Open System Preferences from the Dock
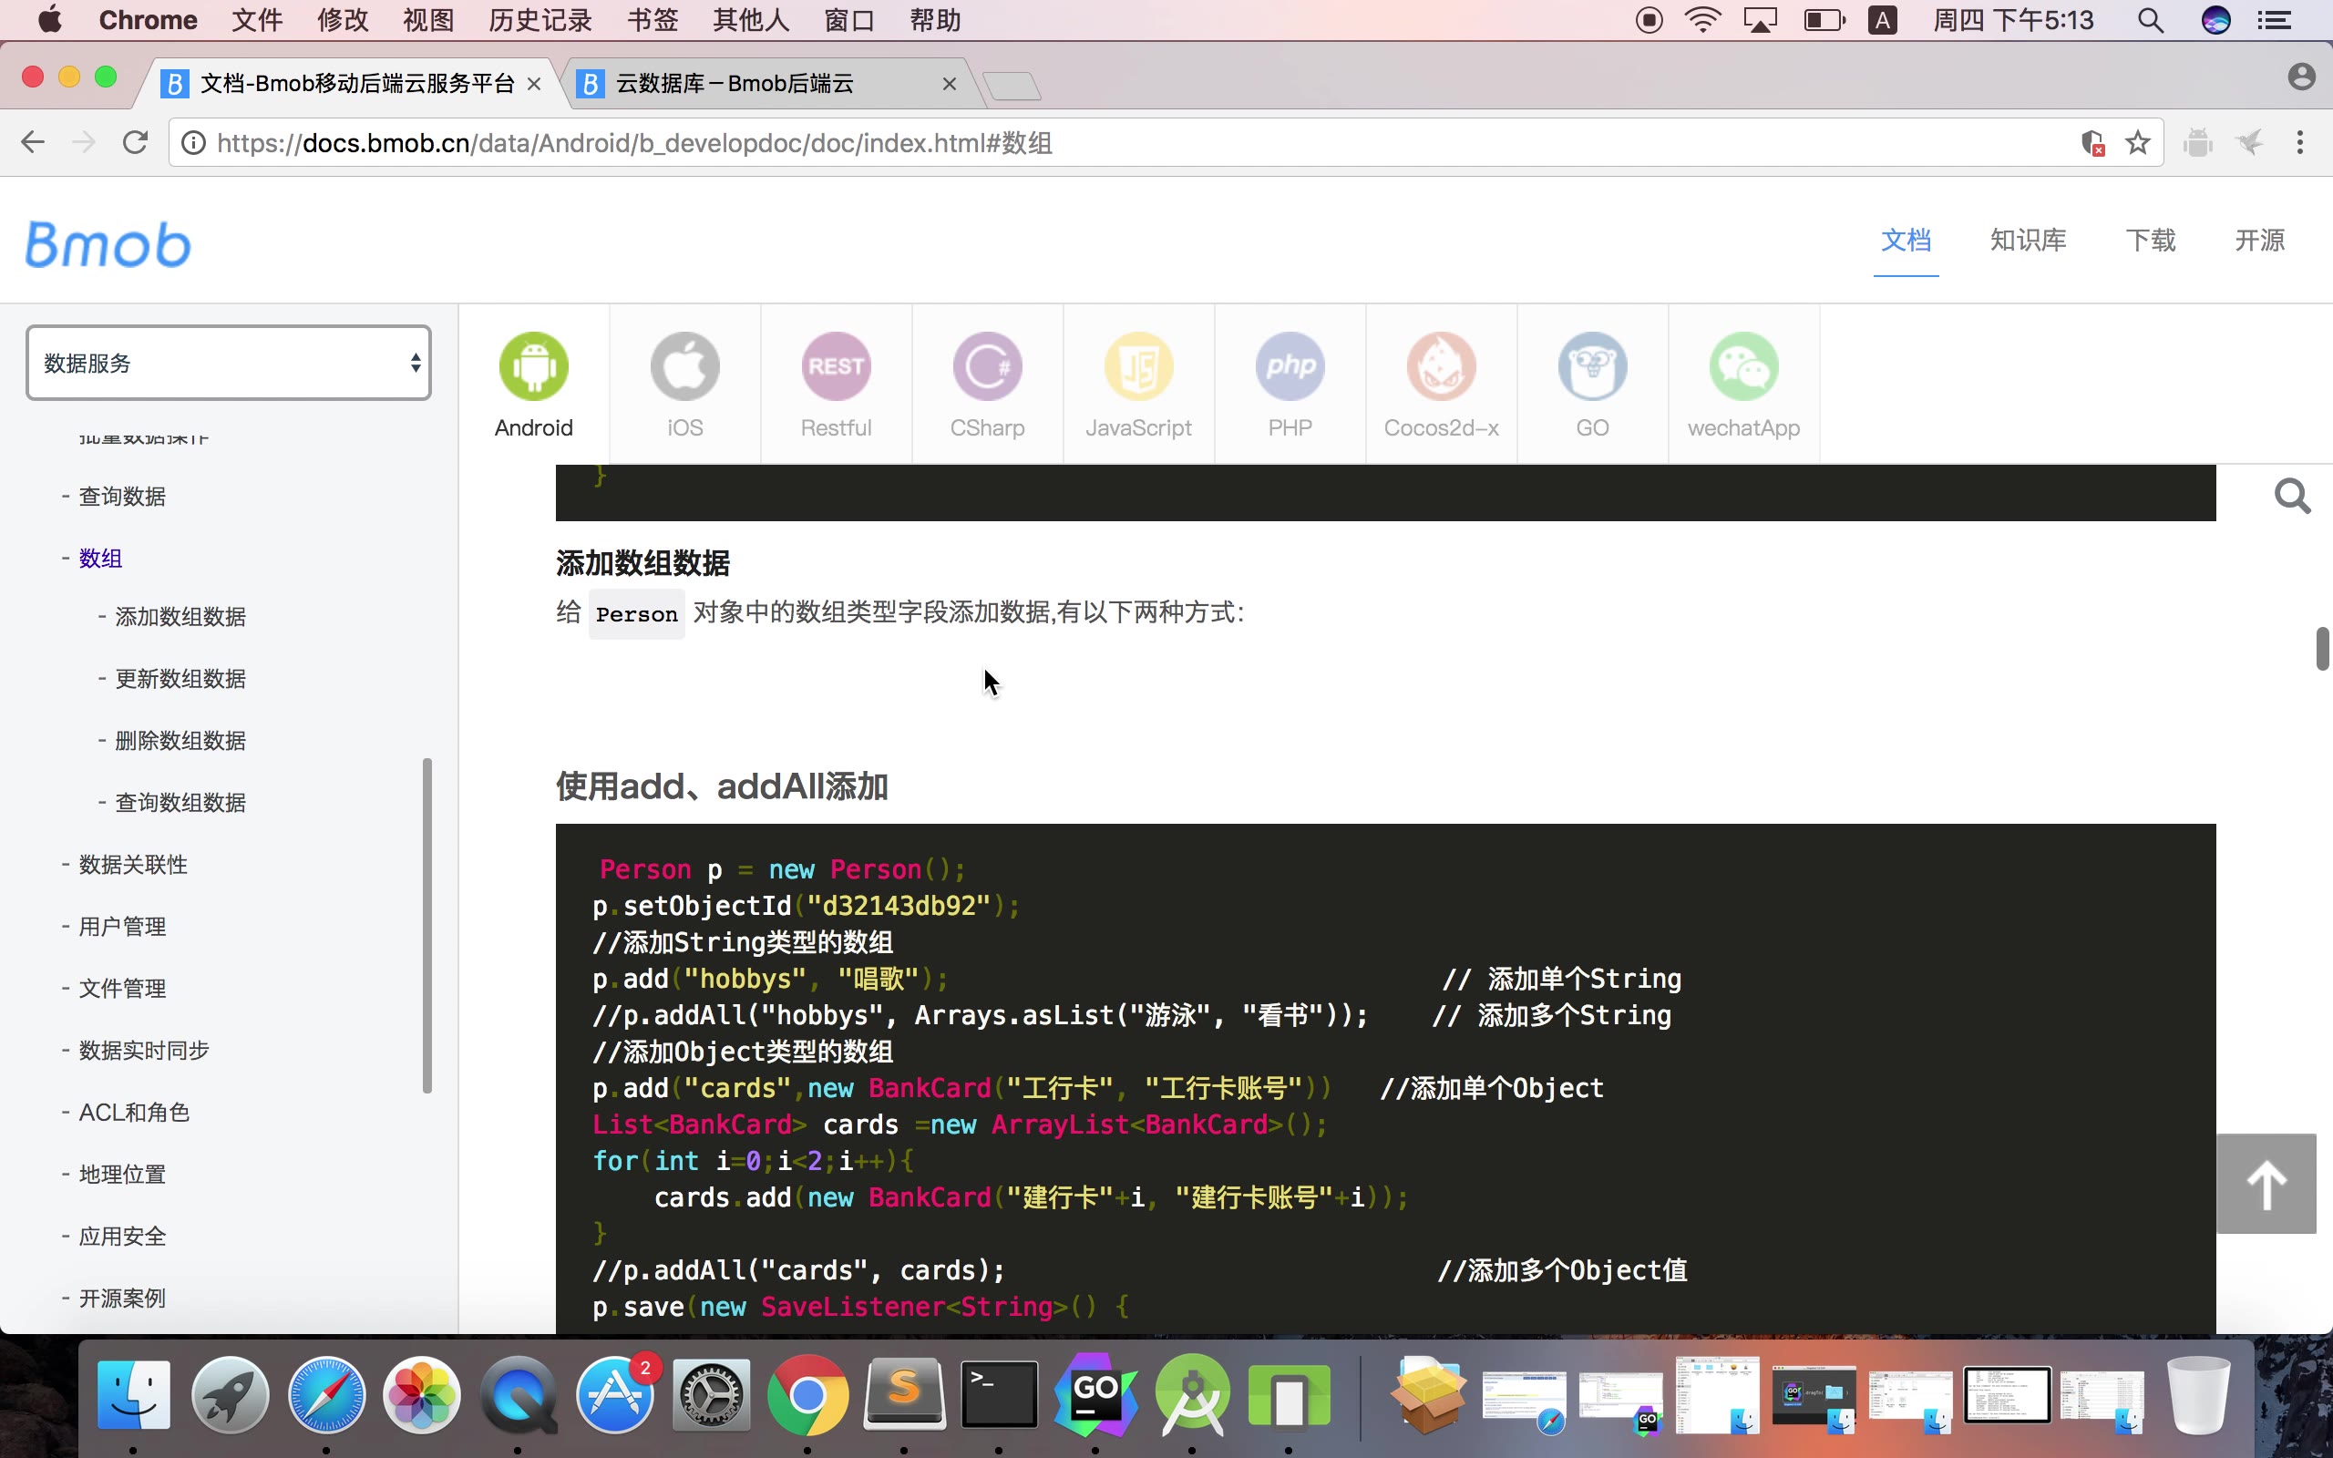The width and height of the screenshot is (2333, 1458). (x=712, y=1394)
